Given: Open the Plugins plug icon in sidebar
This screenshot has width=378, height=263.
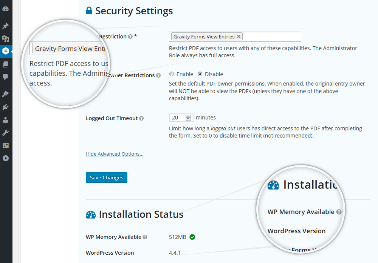Looking at the screenshot, I should tap(6, 107).
